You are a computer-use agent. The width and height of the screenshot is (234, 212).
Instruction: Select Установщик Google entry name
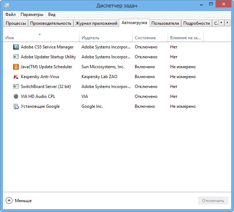(x=40, y=106)
